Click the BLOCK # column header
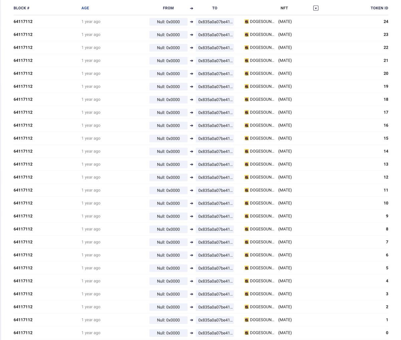 pos(21,8)
